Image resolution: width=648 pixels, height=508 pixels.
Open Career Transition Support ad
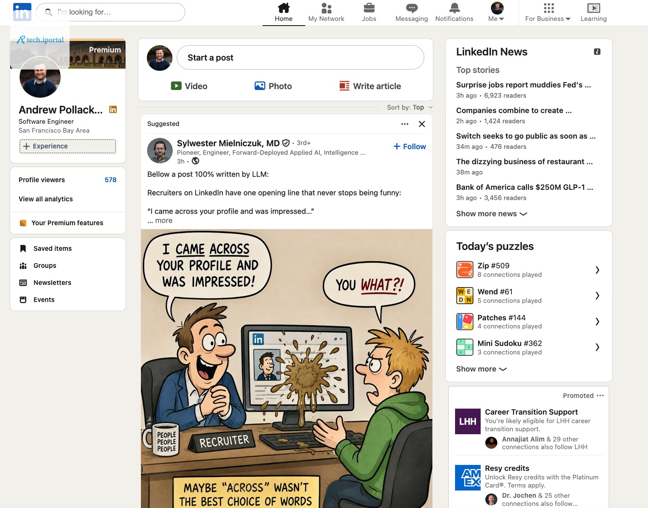pos(531,412)
